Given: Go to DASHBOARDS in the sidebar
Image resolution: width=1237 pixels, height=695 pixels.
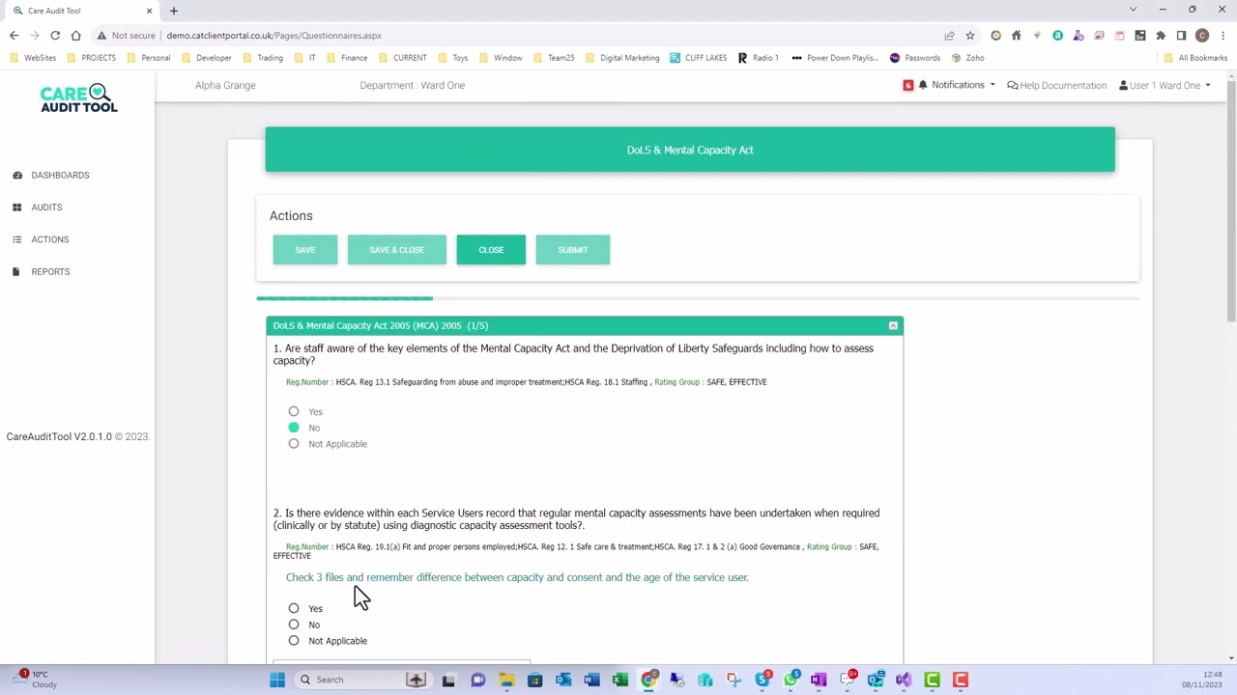Looking at the screenshot, I should (x=60, y=175).
